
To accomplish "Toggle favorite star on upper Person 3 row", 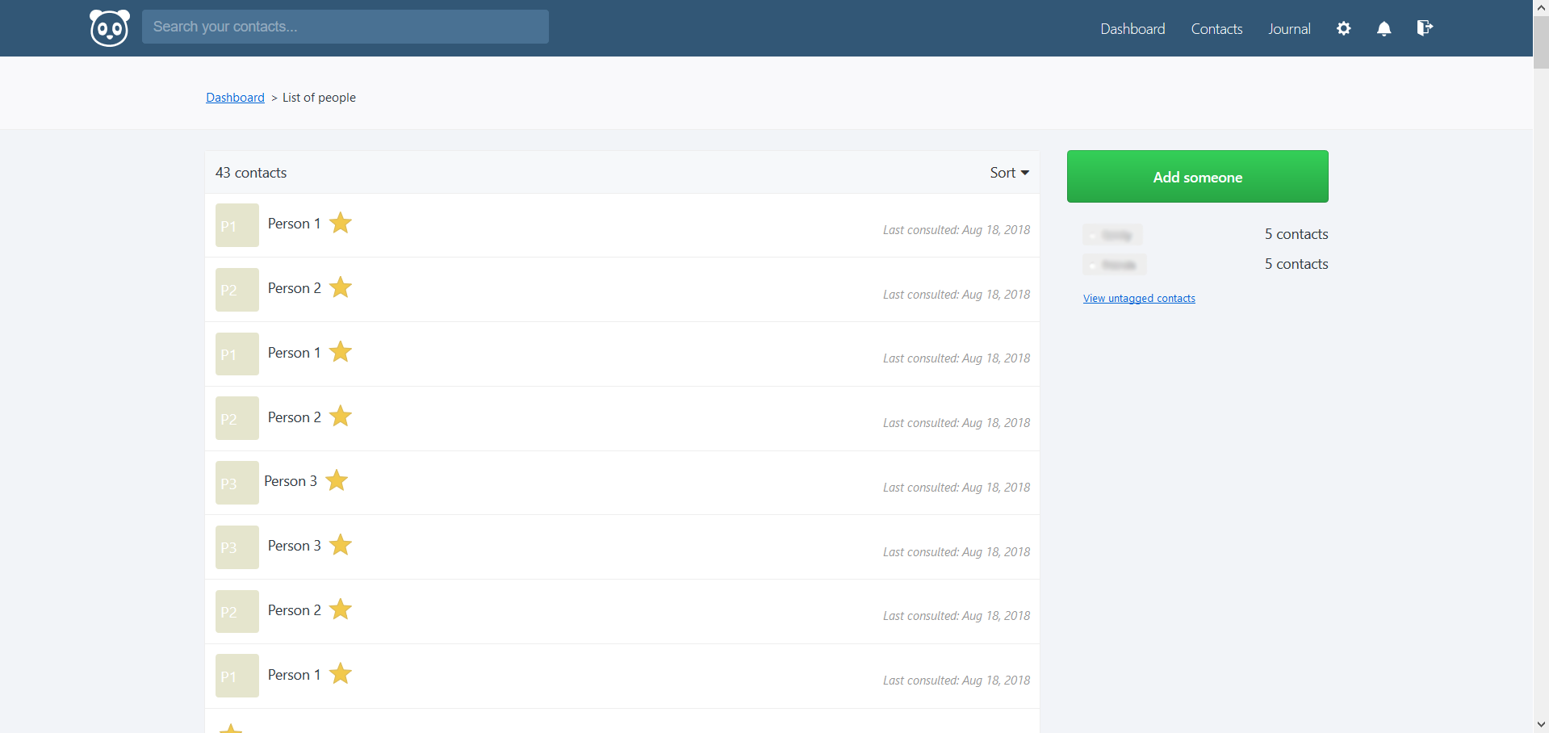I will (x=337, y=480).
